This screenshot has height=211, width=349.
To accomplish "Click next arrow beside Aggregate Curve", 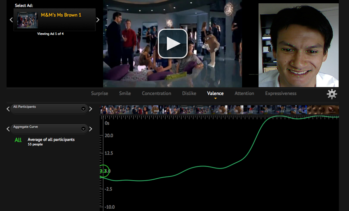I will pyautogui.click(x=91, y=129).
